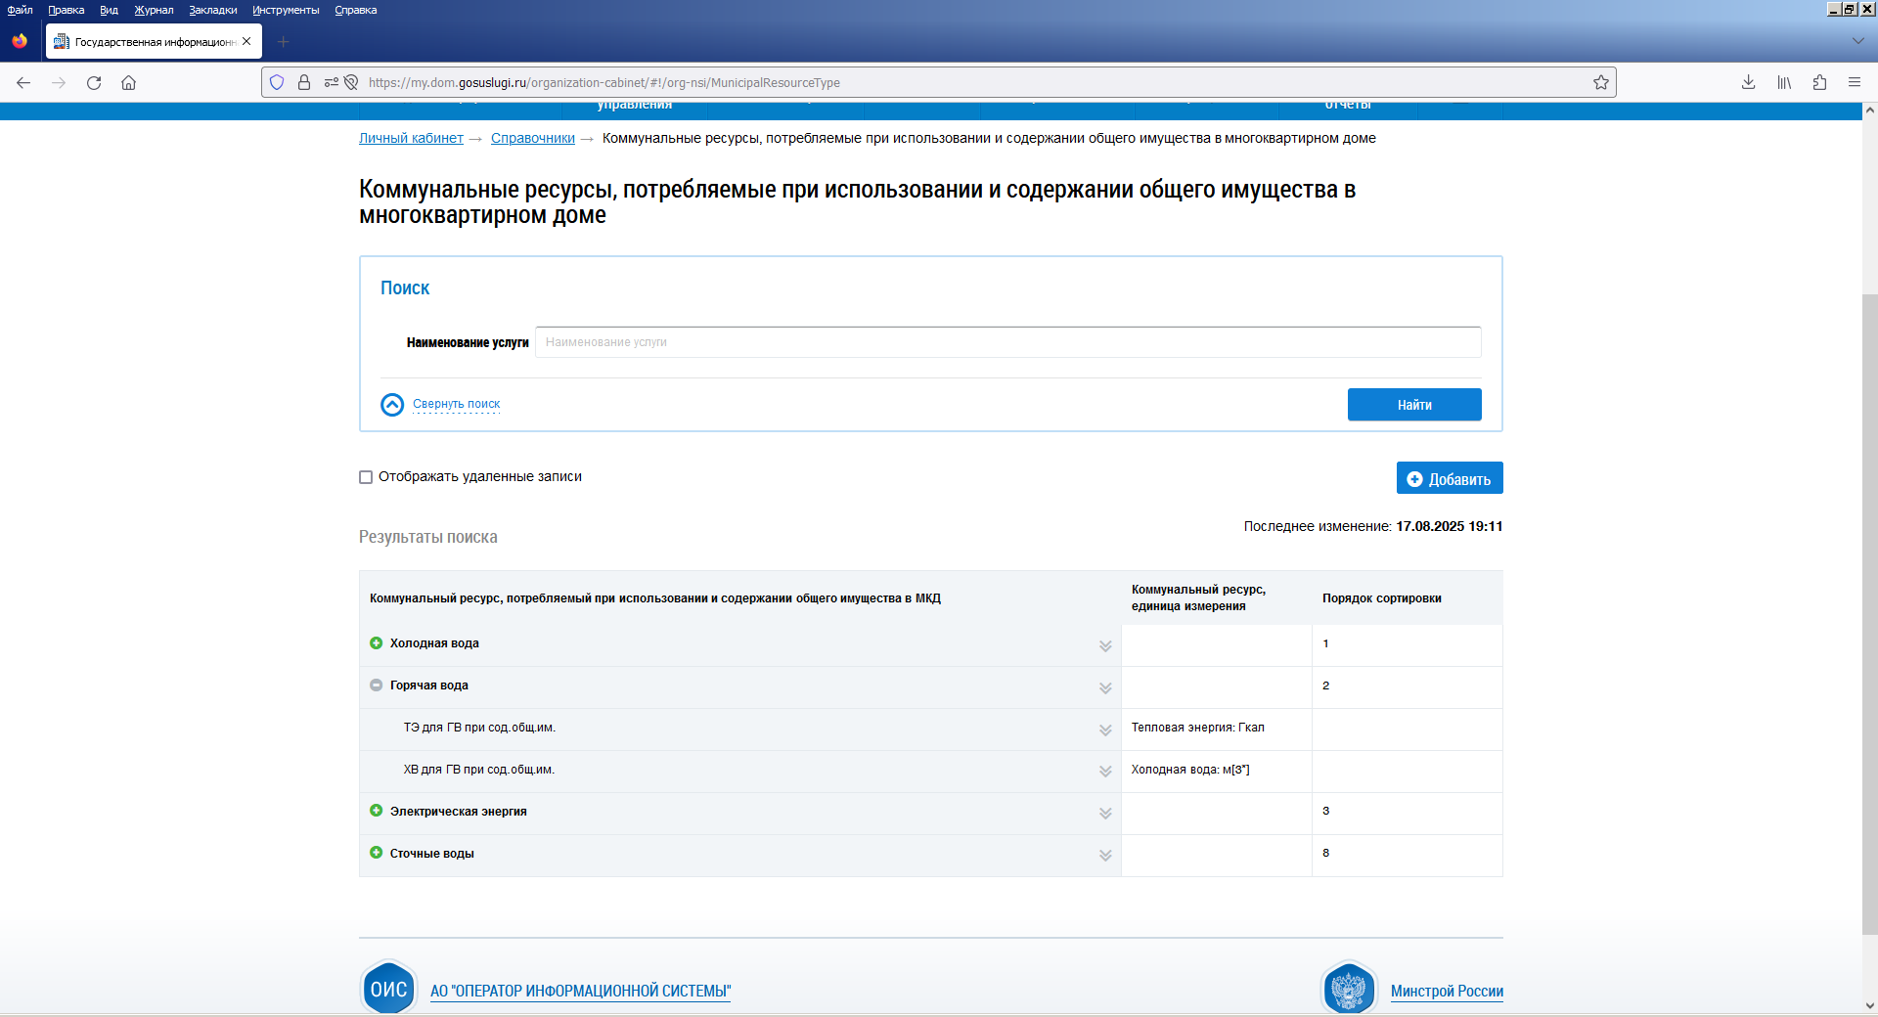
Task: Open actions chevron for 'Сточные воды'
Action: click(1105, 856)
